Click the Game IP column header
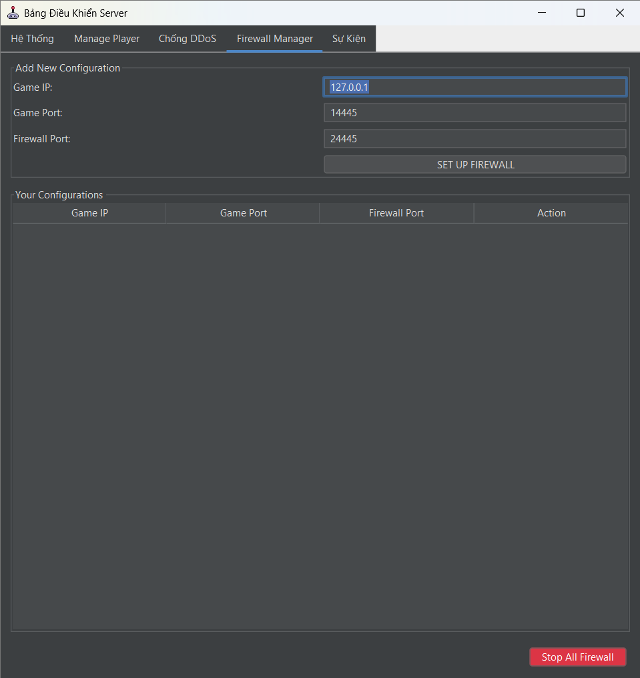Image resolution: width=640 pixels, height=678 pixels. (89, 213)
